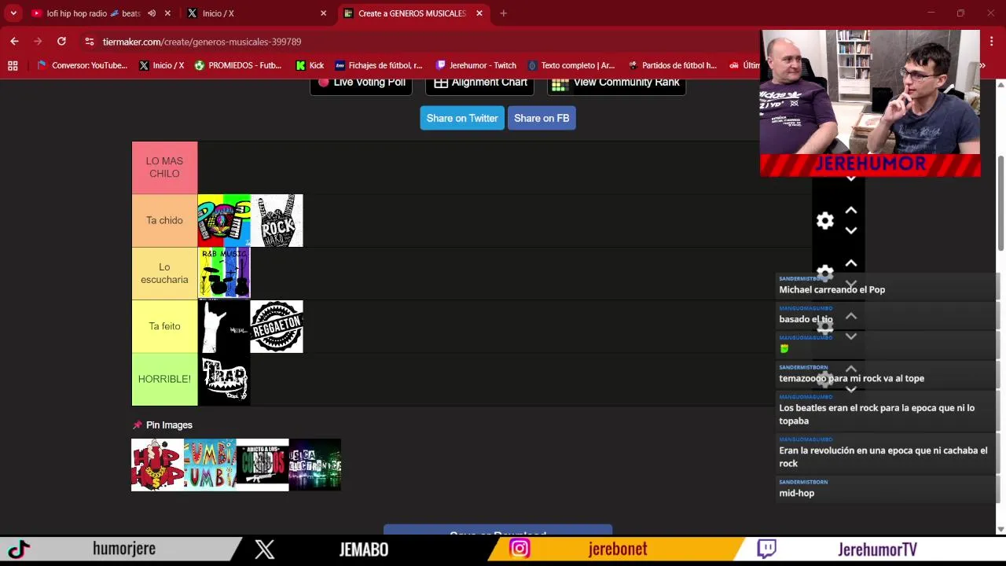
Task: Click the Pin Images label
Action: 169,425
